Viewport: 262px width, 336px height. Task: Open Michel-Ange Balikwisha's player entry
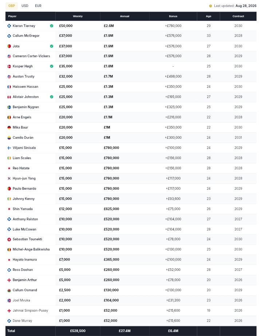click(x=31, y=249)
